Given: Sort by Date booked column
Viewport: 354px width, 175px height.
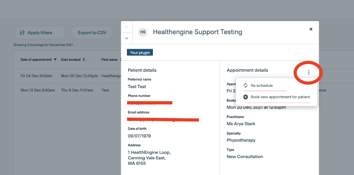Looking at the screenshot, I should coord(73,60).
